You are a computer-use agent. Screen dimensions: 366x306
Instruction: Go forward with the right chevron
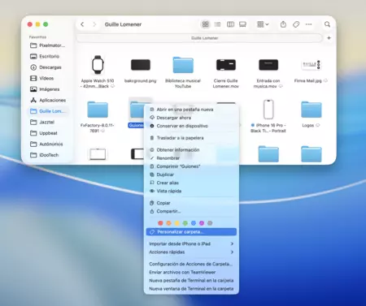pos(94,24)
